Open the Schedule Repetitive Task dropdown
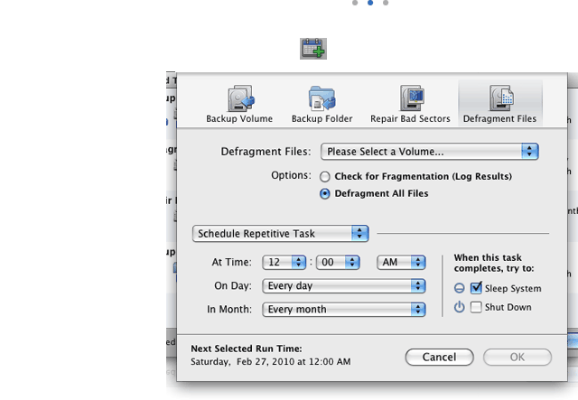 281,233
